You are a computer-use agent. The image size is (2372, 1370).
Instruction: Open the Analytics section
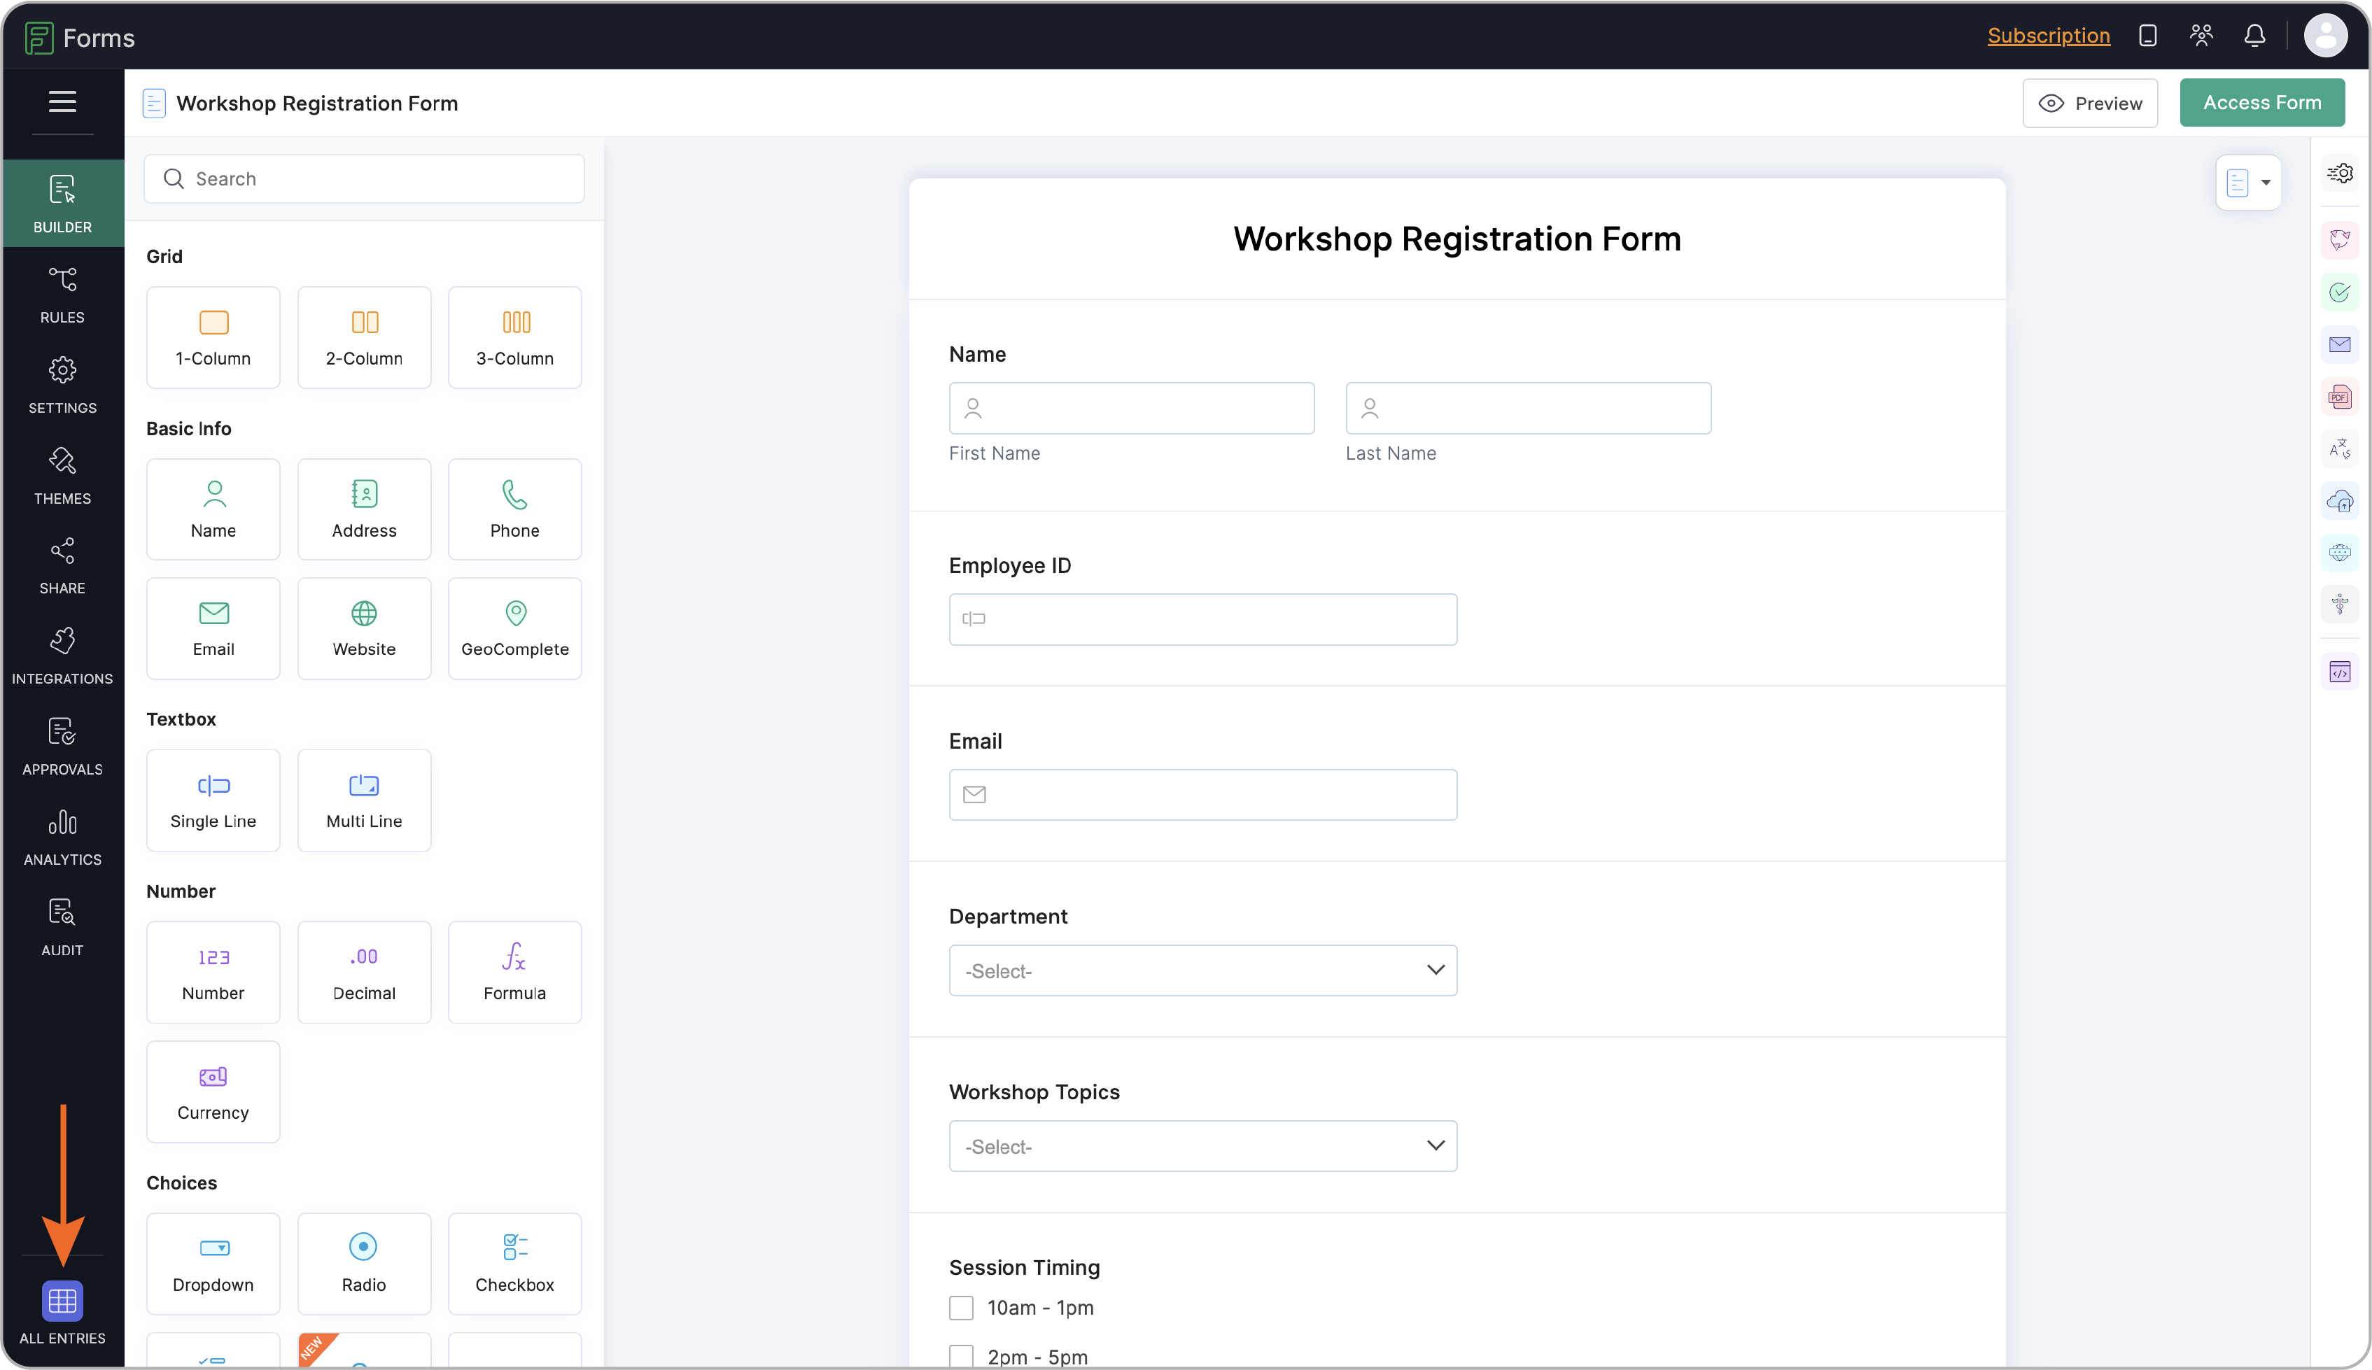tap(62, 837)
